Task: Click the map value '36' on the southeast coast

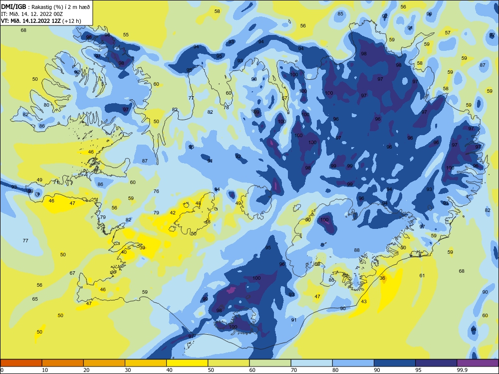Action: (x=382, y=278)
